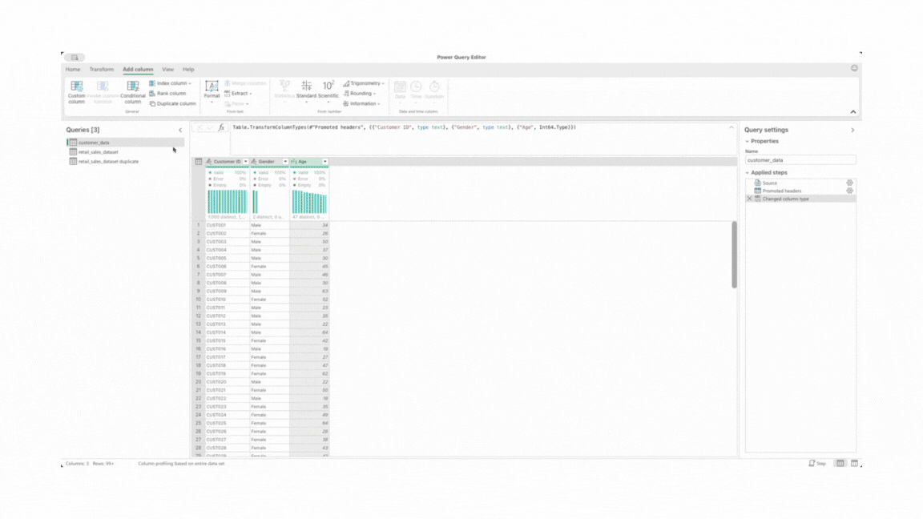Click the Custom column icon
The image size is (923, 519).
(77, 86)
